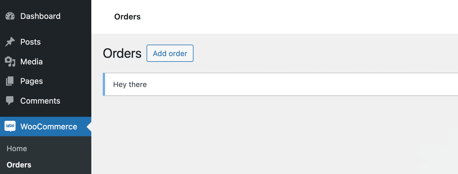
Task: Click the Add order button
Action: (x=170, y=53)
